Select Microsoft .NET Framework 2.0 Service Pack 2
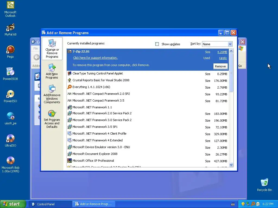278x208 pixels. click(x=148, y=113)
